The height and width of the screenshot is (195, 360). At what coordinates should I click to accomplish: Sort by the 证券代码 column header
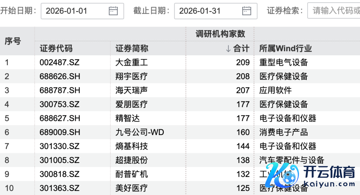point(56,49)
